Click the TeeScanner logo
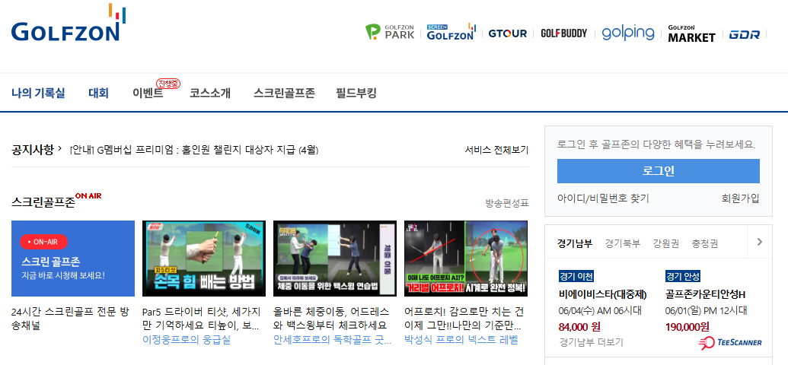Screen dimensions: 788x365 pyautogui.click(x=730, y=342)
